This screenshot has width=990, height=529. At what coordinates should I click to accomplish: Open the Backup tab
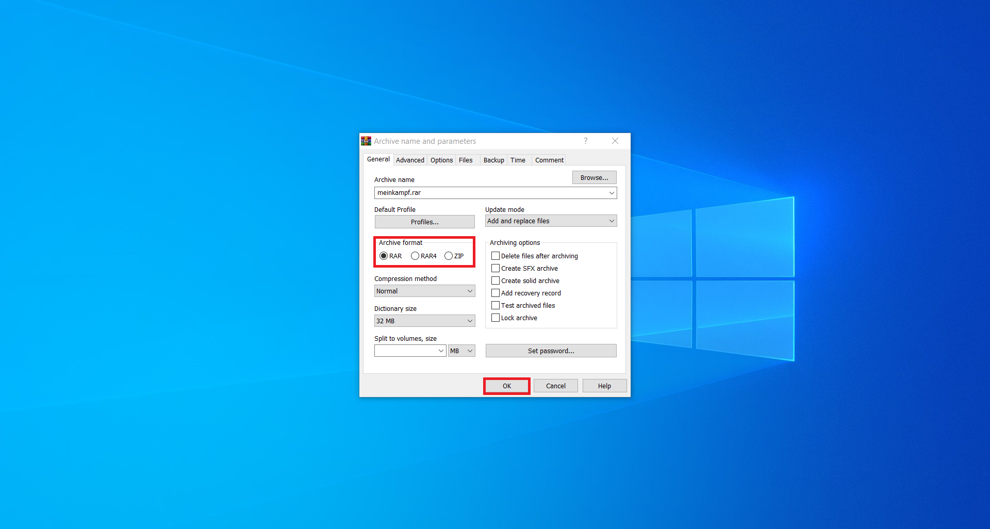493,160
